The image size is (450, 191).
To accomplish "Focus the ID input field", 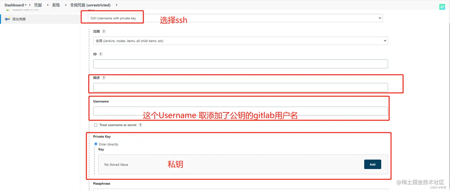I will [x=240, y=64].
